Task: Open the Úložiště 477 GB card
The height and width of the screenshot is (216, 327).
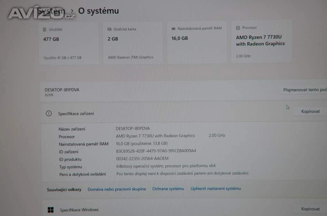Action: tap(69, 43)
